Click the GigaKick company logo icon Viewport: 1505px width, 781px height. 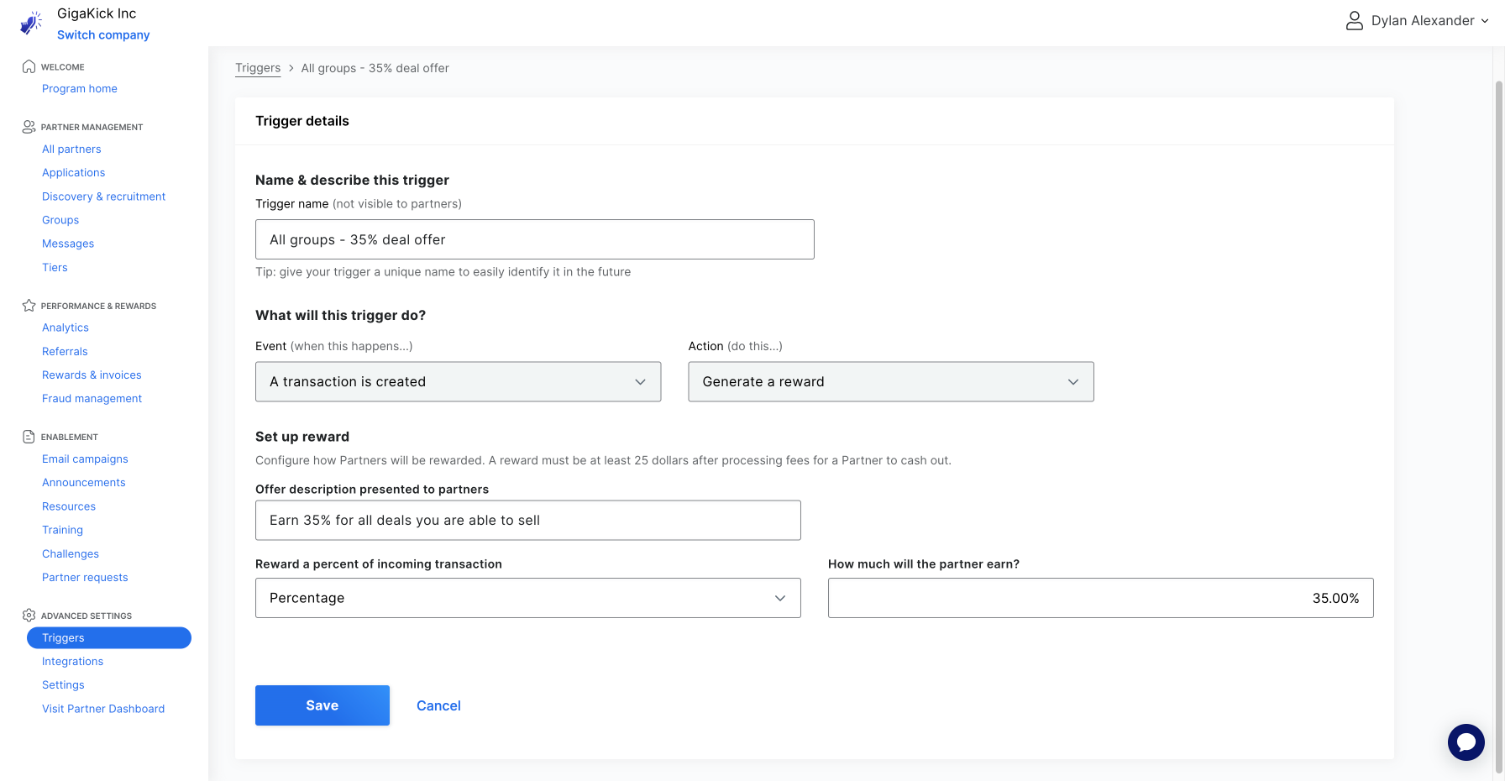point(31,23)
